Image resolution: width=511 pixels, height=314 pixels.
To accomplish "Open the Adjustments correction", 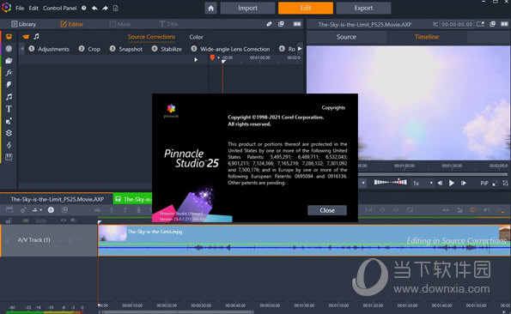I will 49,49.
